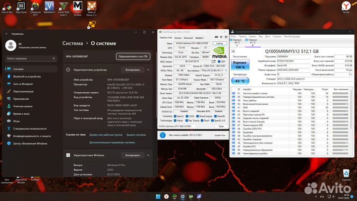Select the Metro Exodus desktop icon
This screenshot has height=201, width=357.
pyautogui.click(x=78, y=8)
